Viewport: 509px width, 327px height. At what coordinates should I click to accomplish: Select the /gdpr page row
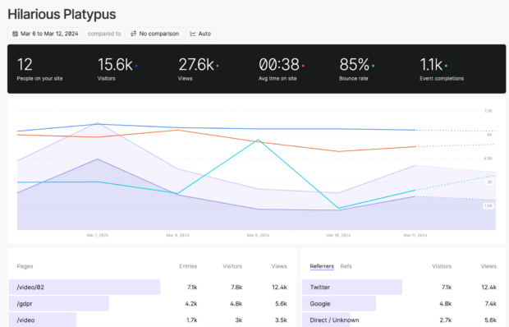(152, 304)
